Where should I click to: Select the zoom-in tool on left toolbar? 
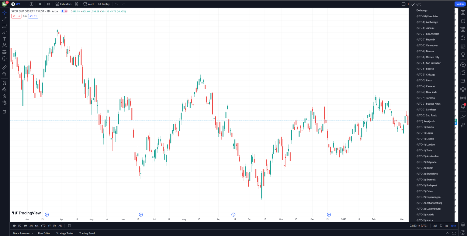click(x=4, y=74)
